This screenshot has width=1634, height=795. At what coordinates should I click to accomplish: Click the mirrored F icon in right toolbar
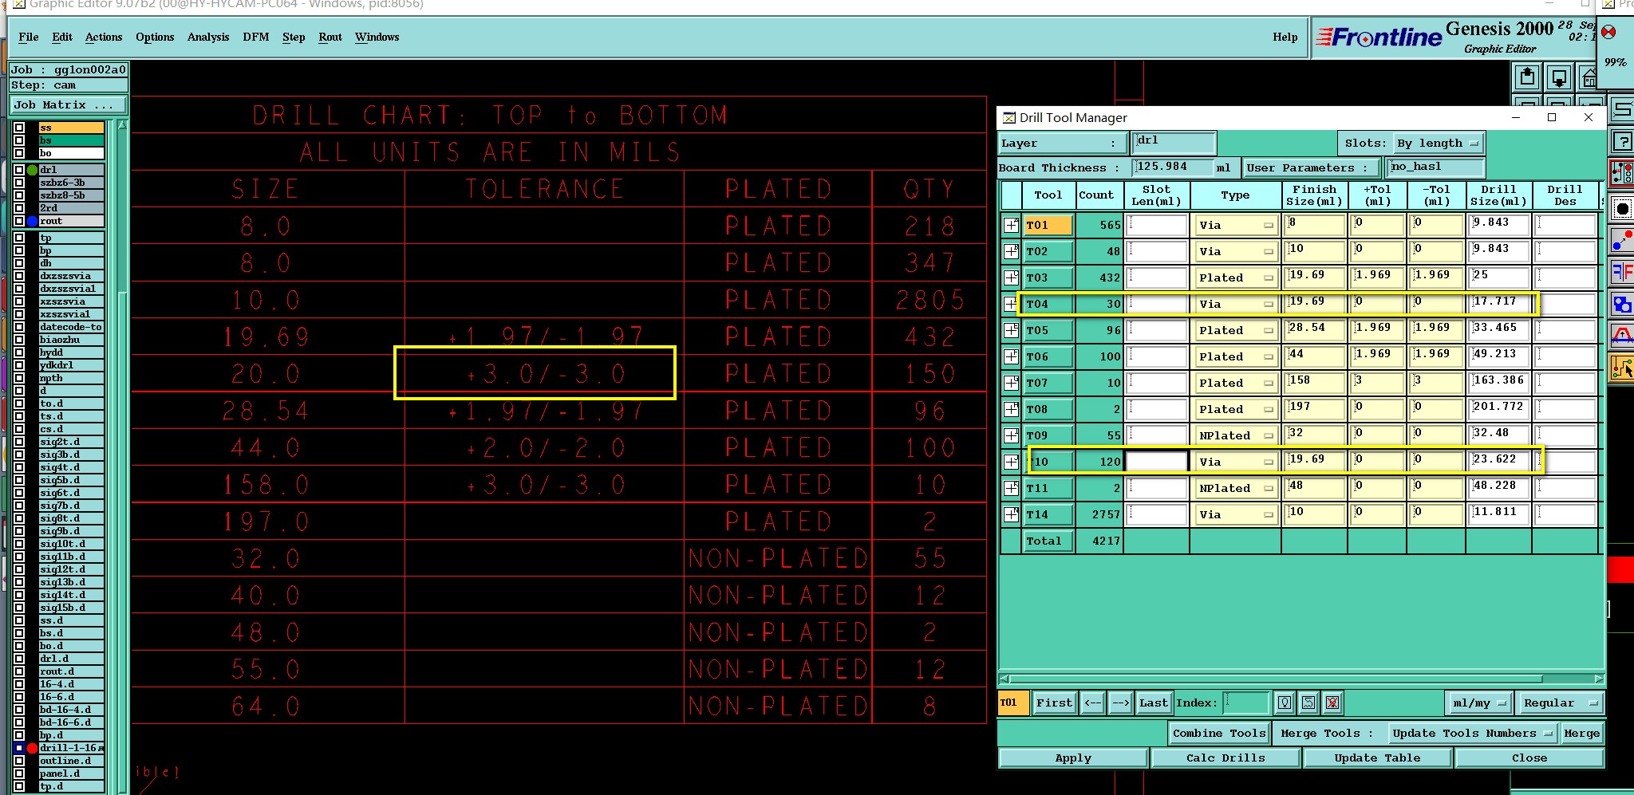click(1622, 272)
